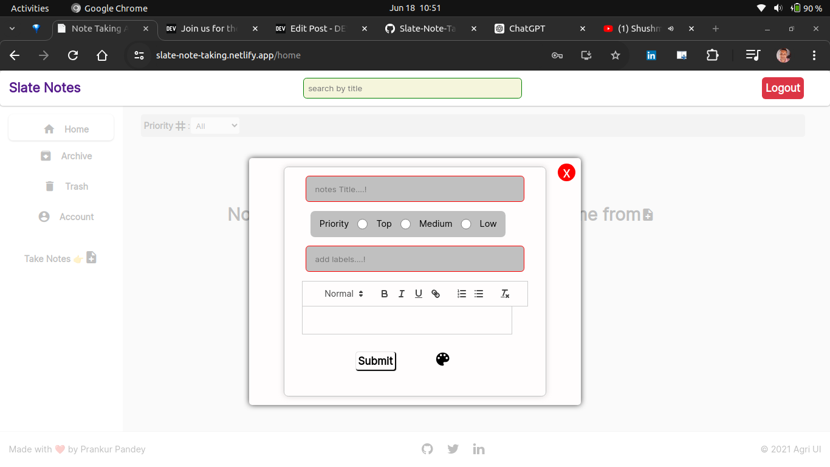View site information icon in address bar

[139, 55]
